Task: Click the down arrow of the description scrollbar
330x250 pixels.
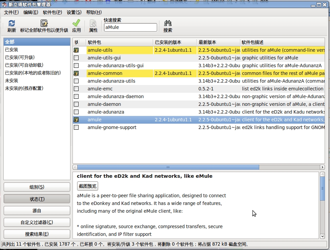Action: (x=322, y=236)
